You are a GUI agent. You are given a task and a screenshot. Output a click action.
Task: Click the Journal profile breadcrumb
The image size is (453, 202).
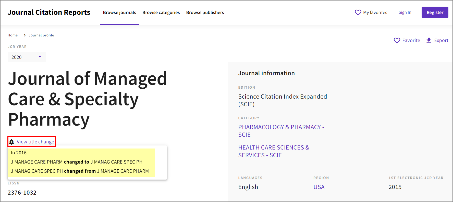coord(41,35)
